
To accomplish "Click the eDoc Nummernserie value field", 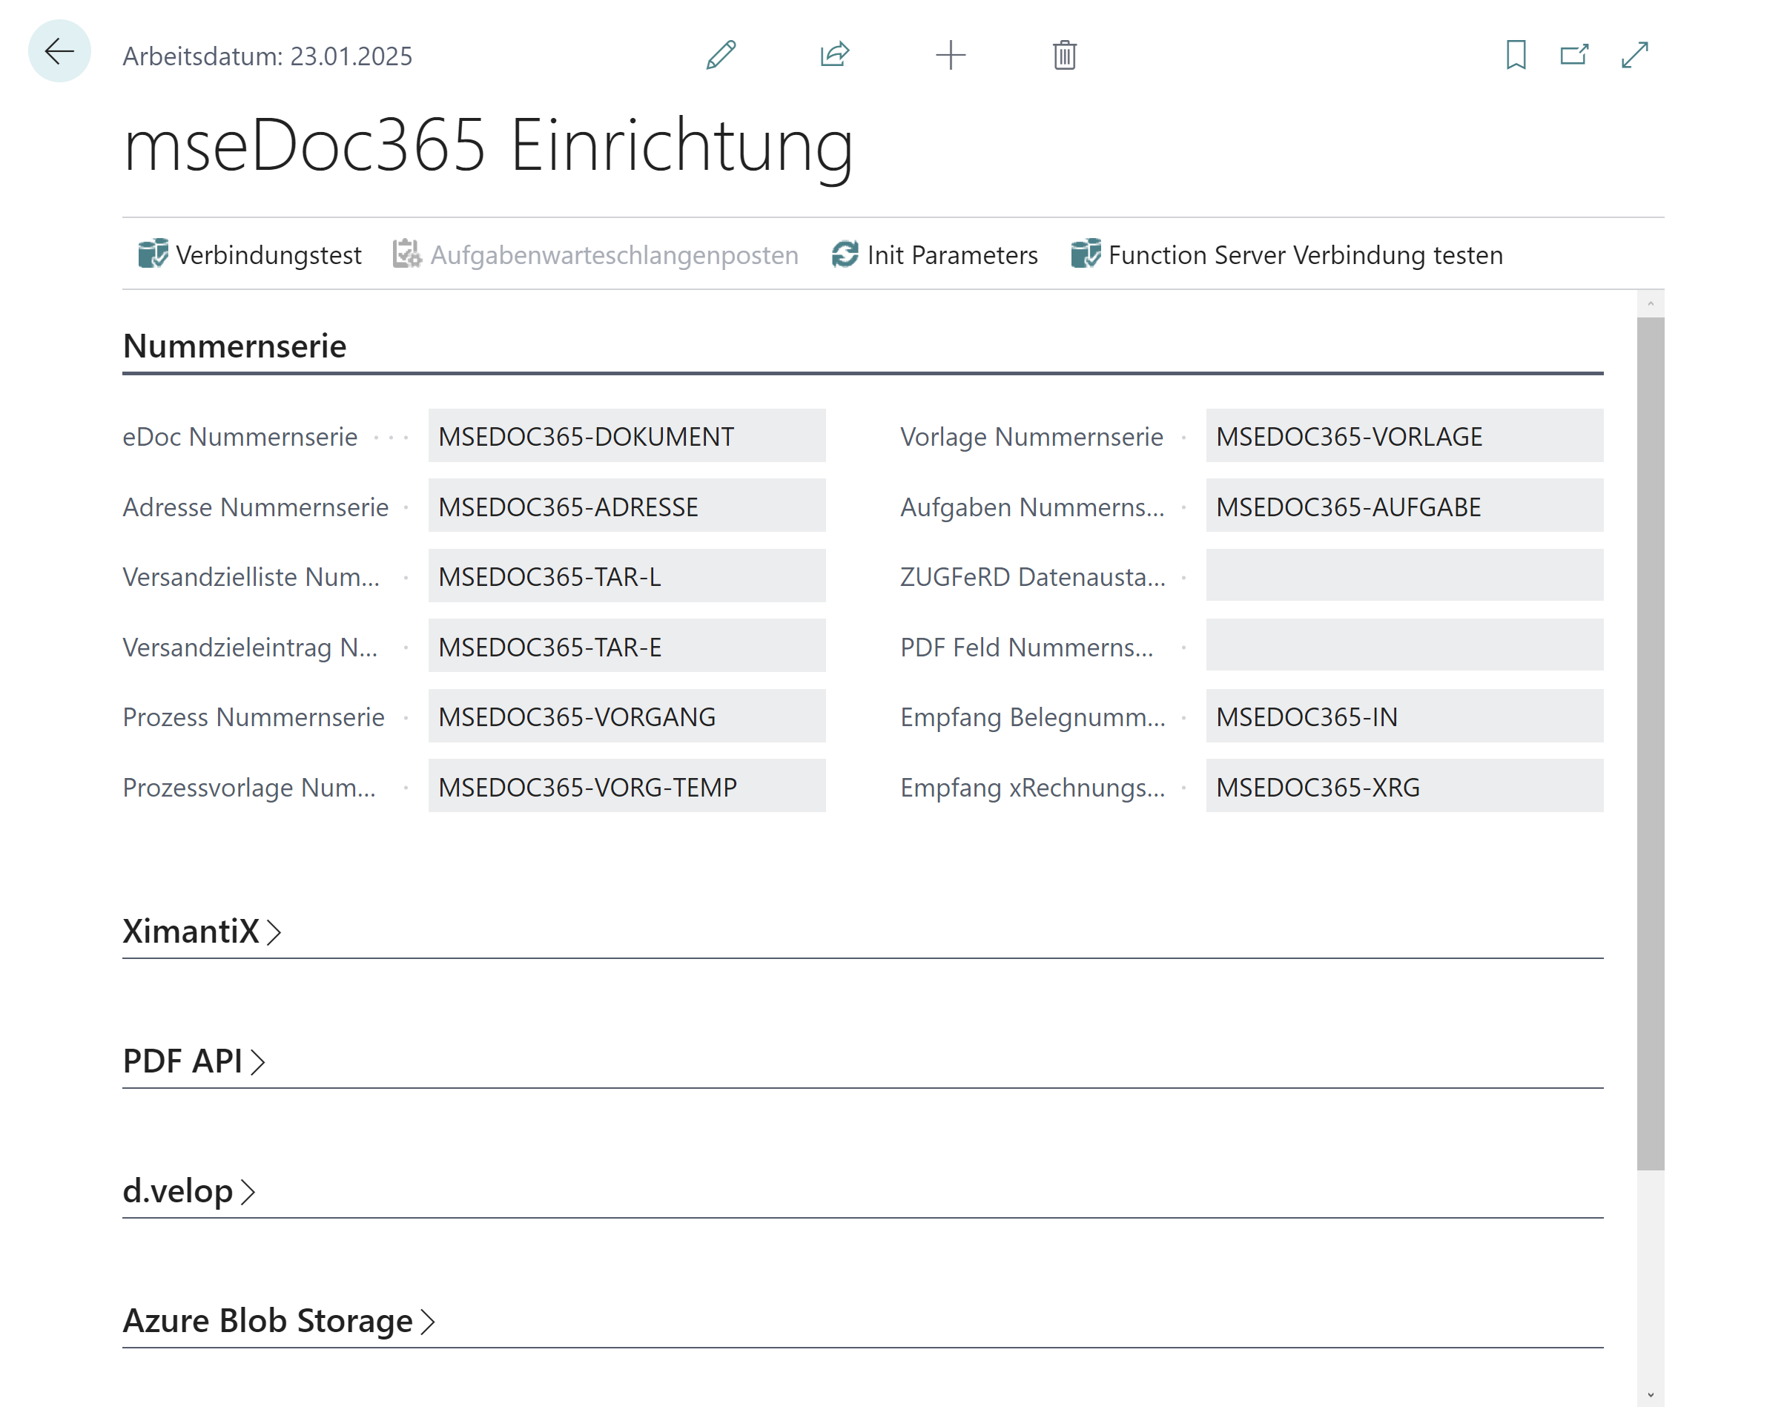I will tap(626, 437).
